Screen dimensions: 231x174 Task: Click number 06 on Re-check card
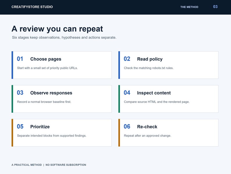[127, 126]
